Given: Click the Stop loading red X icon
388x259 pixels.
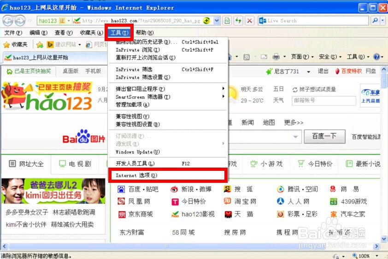Looking at the screenshot, I should 250,21.
